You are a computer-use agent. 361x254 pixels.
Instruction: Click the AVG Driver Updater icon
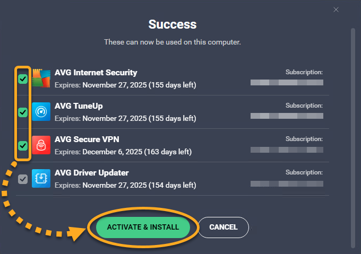pyautogui.click(x=41, y=179)
